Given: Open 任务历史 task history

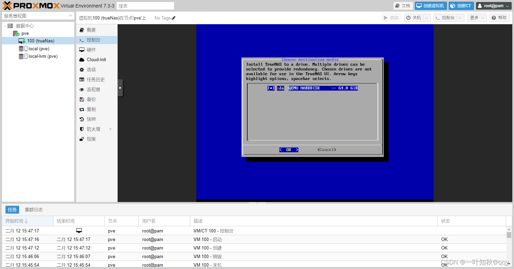Looking at the screenshot, I should (x=97, y=79).
